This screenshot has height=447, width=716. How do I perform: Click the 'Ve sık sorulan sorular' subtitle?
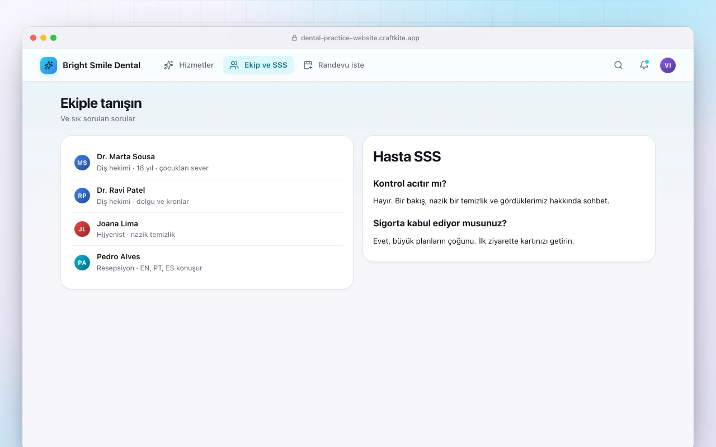98,118
